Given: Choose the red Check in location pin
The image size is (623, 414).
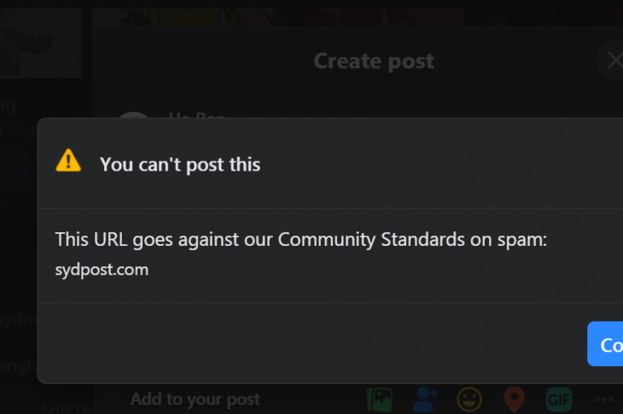Looking at the screenshot, I should (514, 399).
